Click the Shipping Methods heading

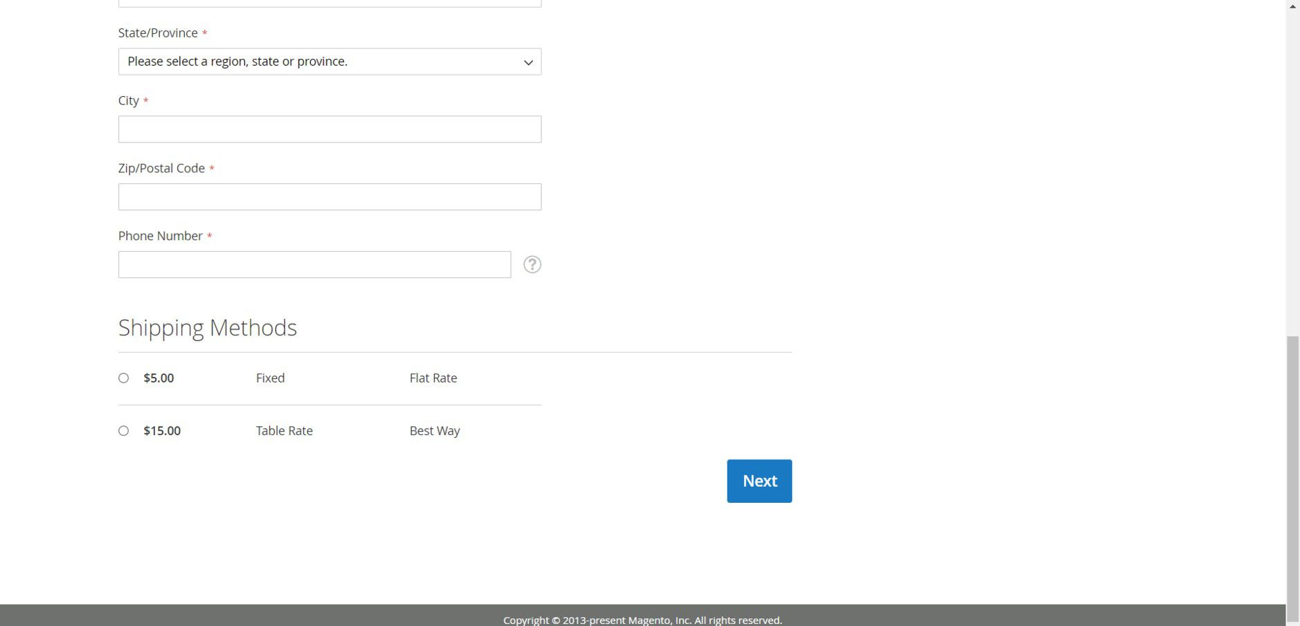click(x=207, y=327)
